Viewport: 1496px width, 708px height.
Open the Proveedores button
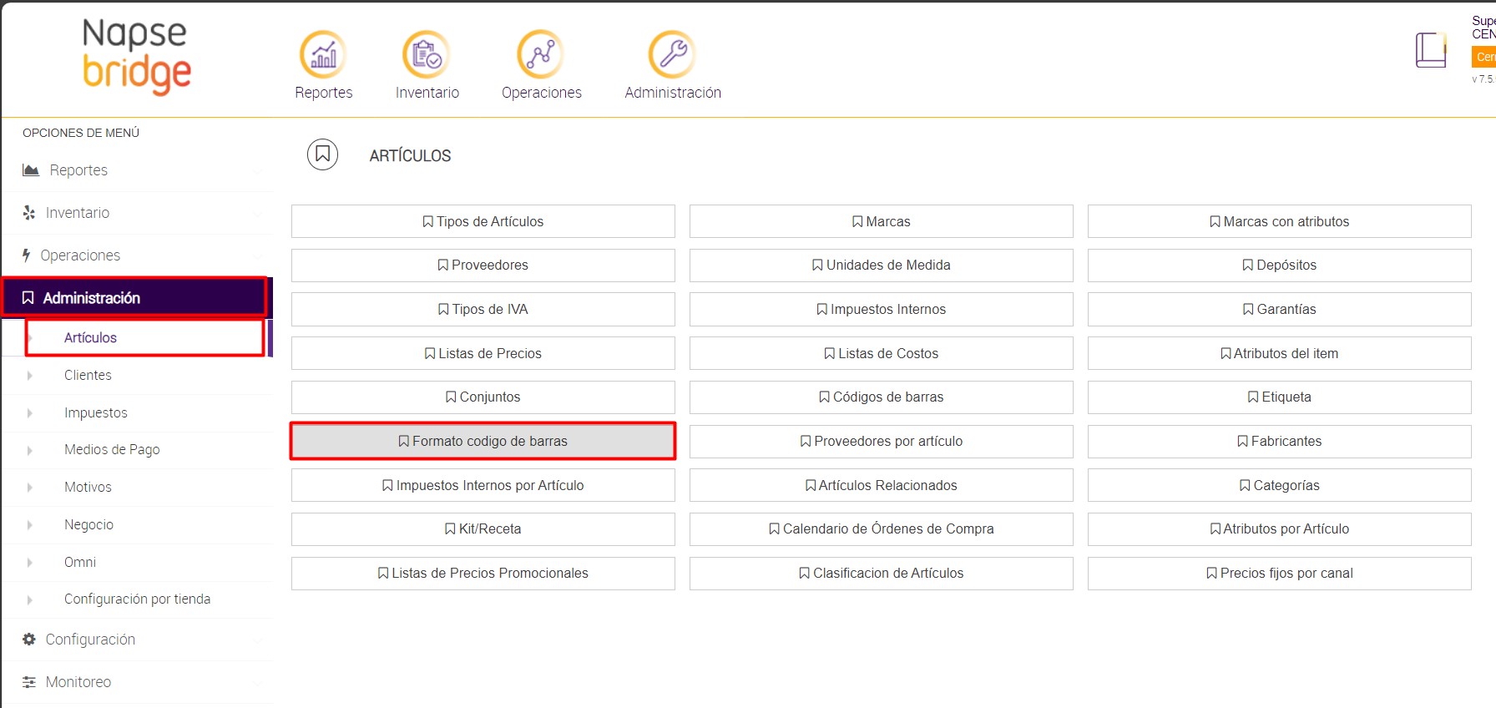483,265
